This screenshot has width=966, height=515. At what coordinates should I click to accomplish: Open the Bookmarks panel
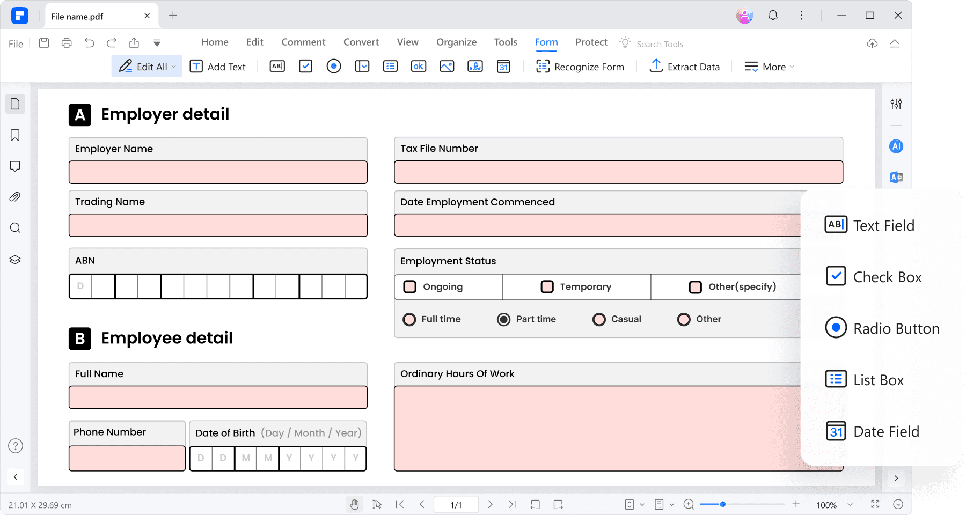pyautogui.click(x=15, y=135)
